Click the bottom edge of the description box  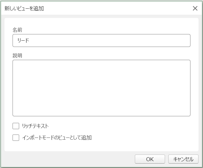click(101, 116)
